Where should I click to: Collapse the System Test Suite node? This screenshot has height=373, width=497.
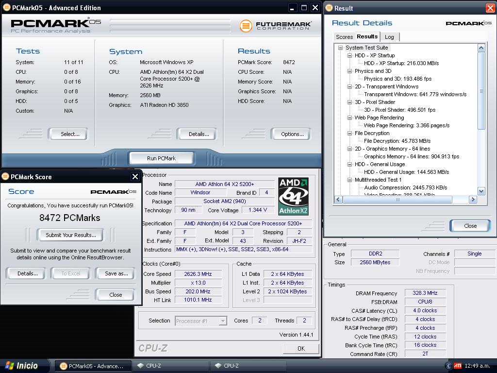(x=340, y=48)
